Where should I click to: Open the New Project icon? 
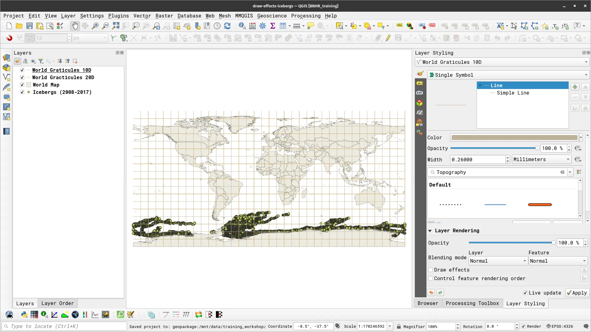[9, 26]
